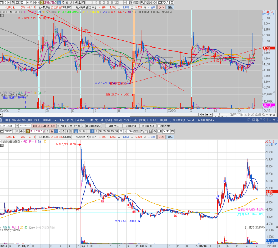Select the 일 daily period in the top toolbar
Image resolution: width=278 pixels, height=248 pixels.
point(59,3)
